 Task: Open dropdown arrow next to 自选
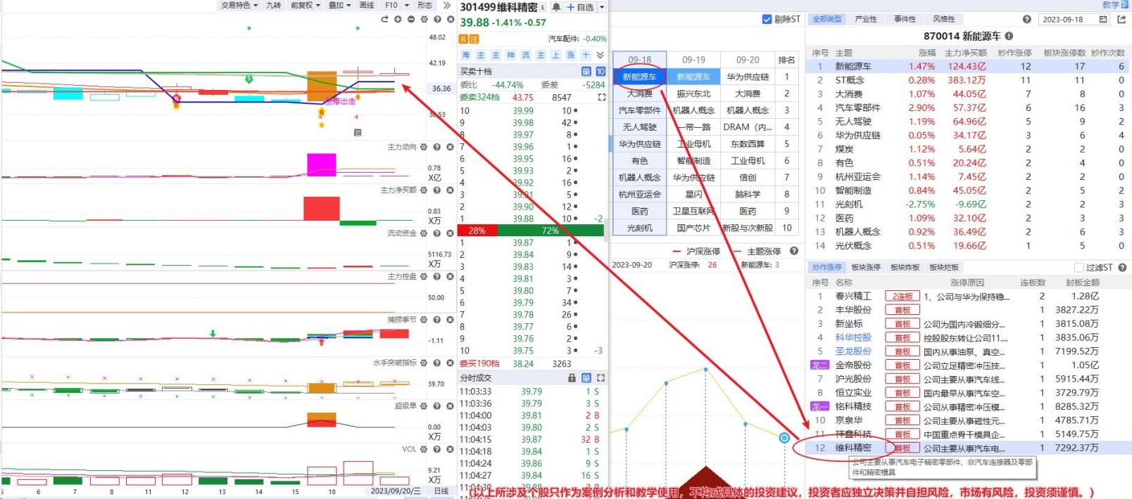point(602,8)
